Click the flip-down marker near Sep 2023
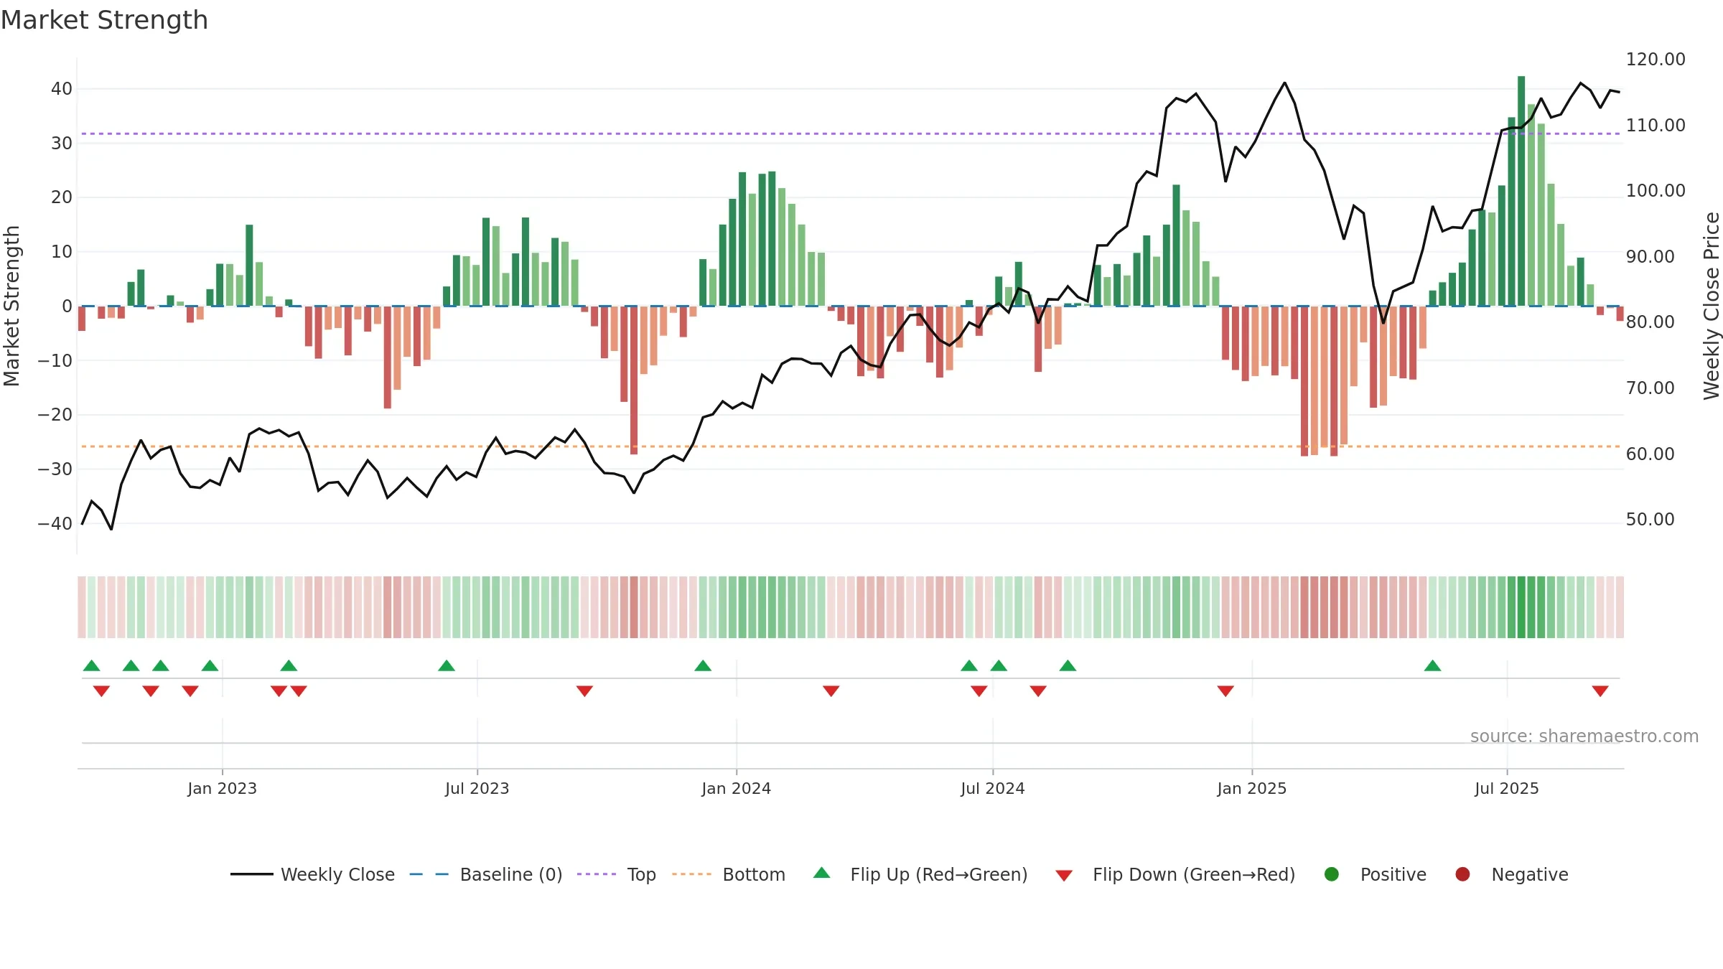Image resolution: width=1723 pixels, height=969 pixels. coord(584,691)
